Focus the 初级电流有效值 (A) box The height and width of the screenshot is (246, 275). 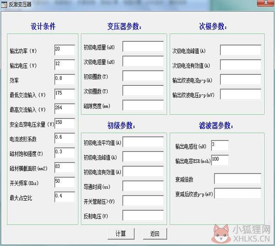click(x=143, y=171)
